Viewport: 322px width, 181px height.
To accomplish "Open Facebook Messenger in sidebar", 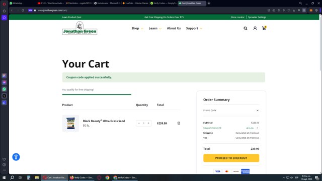I will 4,82.
